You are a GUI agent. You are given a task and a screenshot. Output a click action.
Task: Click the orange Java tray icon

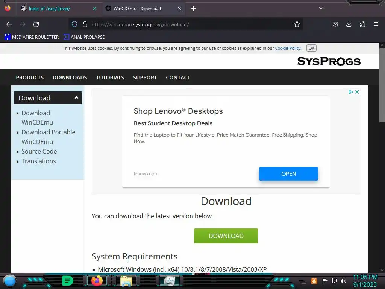(314, 281)
